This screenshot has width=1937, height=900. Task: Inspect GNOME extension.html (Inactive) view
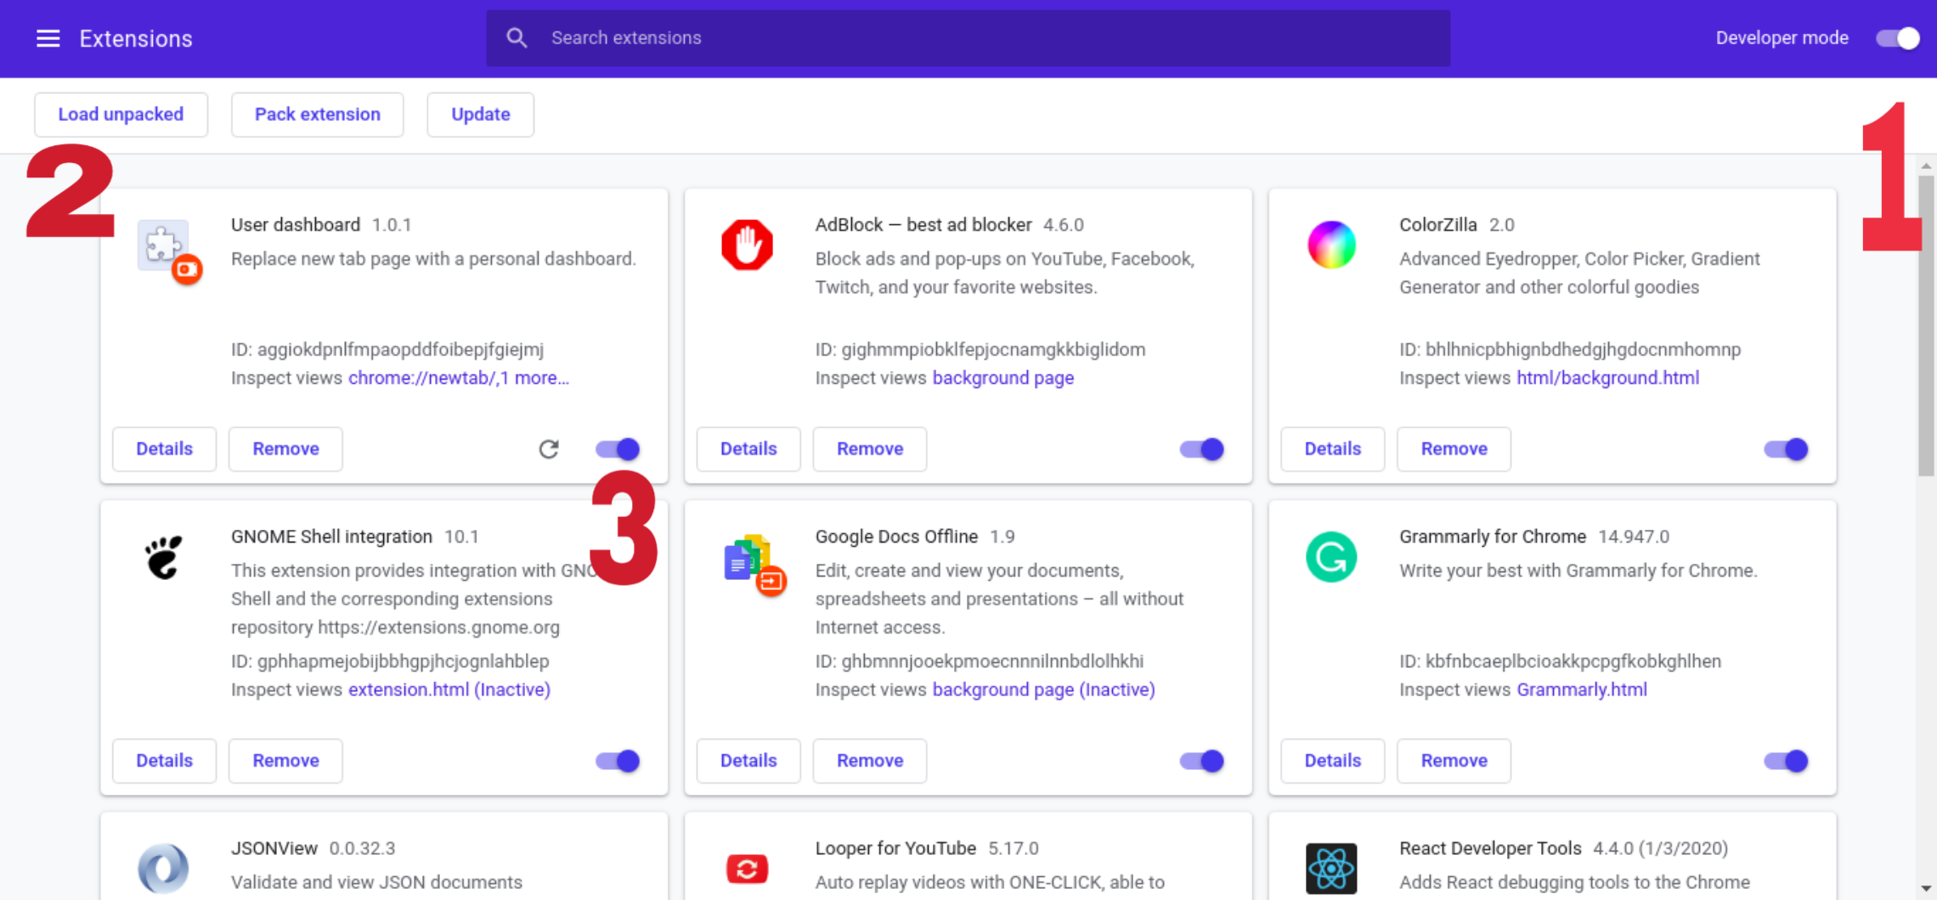[x=449, y=689]
